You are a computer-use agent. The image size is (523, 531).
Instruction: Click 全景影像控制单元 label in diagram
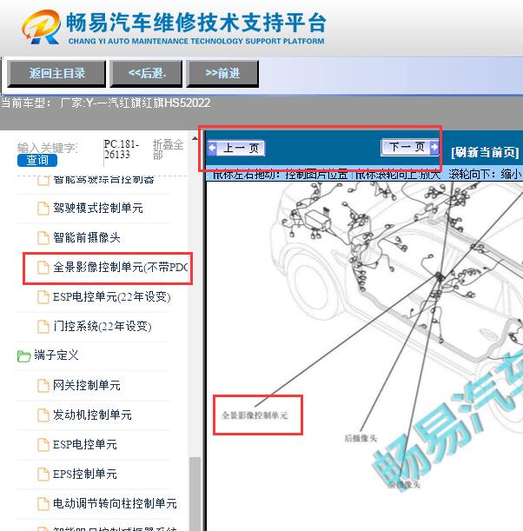[x=255, y=415]
